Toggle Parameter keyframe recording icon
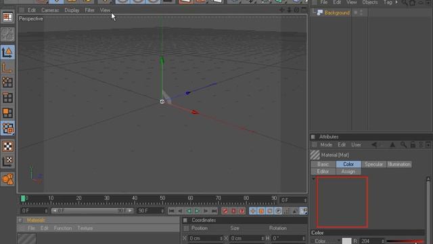Screen dimensions: 433x244 (278, 211)
